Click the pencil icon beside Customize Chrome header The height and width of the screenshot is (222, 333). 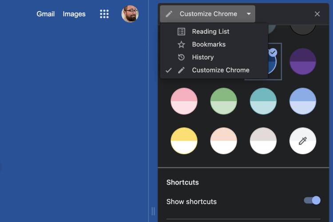pos(169,14)
